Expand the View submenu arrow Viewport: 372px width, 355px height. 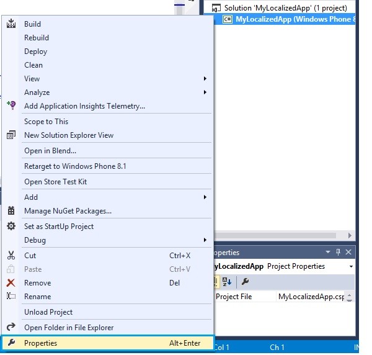tap(205, 78)
